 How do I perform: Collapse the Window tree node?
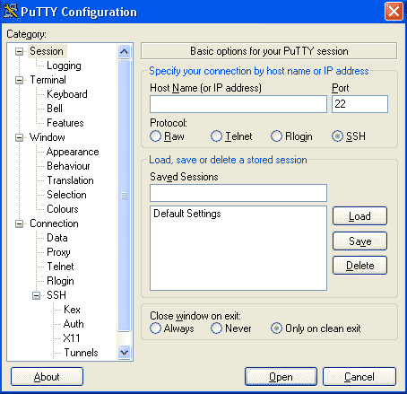(19, 137)
